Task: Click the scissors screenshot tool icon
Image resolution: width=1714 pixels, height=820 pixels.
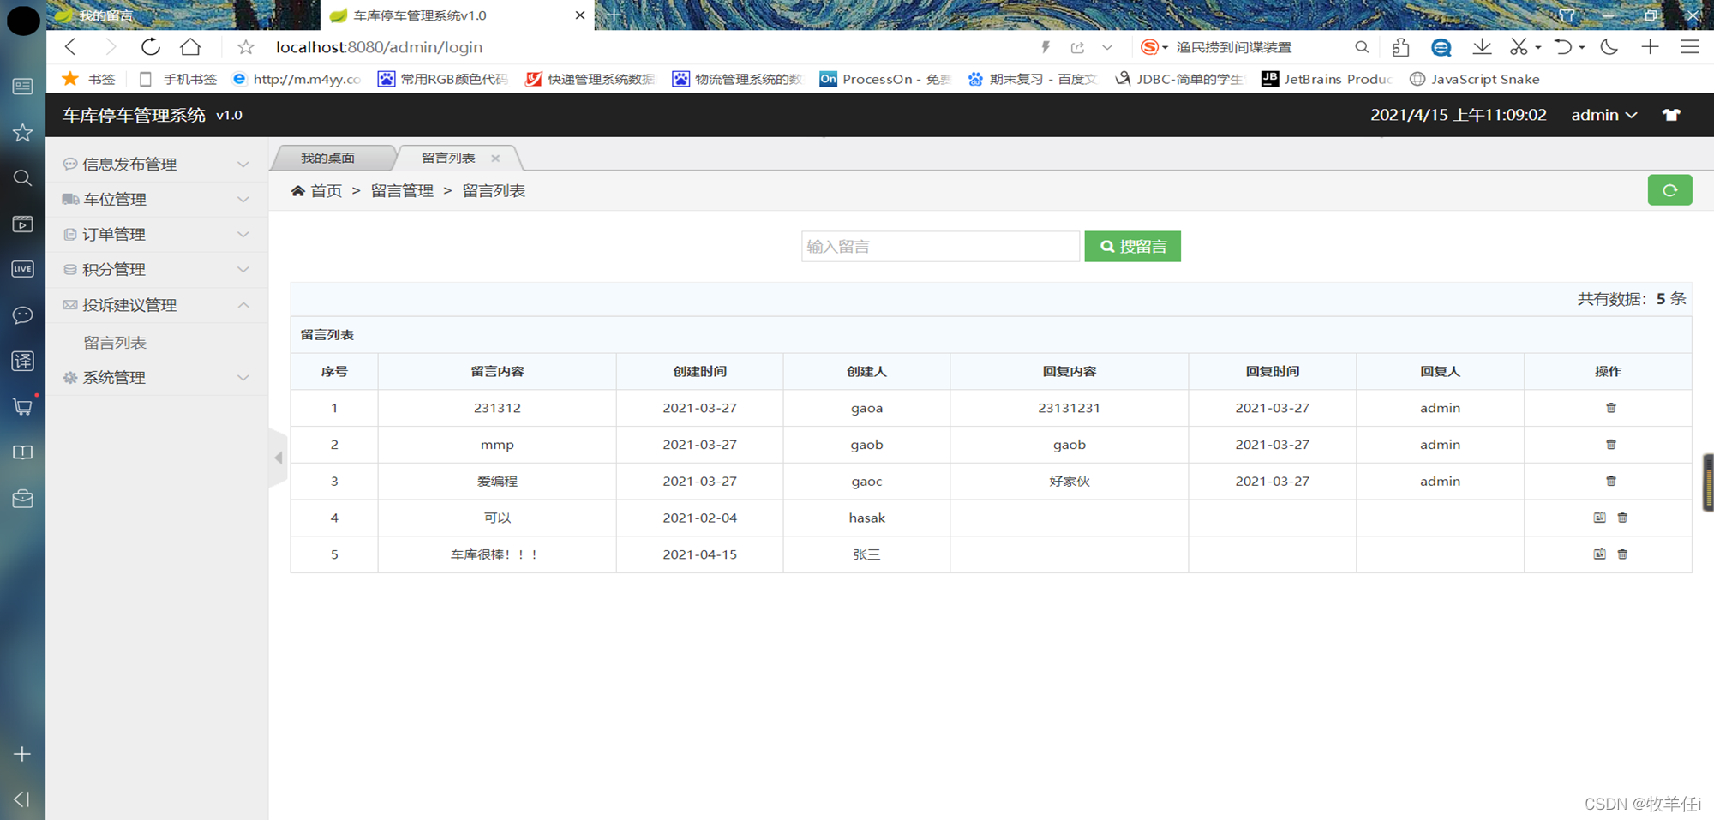Action: (1519, 47)
